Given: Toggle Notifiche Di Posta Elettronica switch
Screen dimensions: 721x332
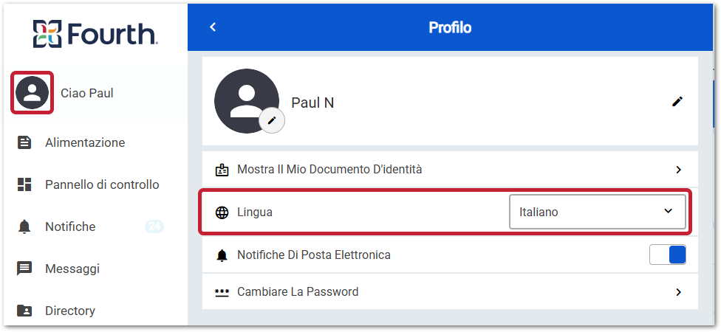Looking at the screenshot, I should tap(668, 255).
